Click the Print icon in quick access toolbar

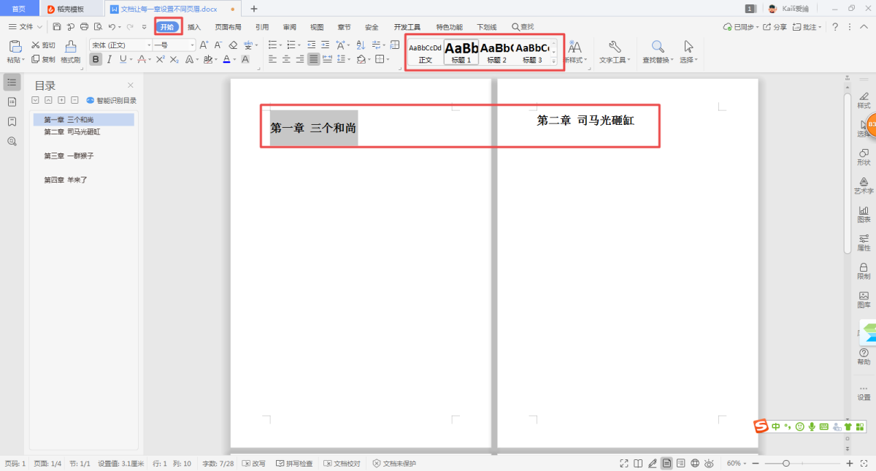pos(84,27)
